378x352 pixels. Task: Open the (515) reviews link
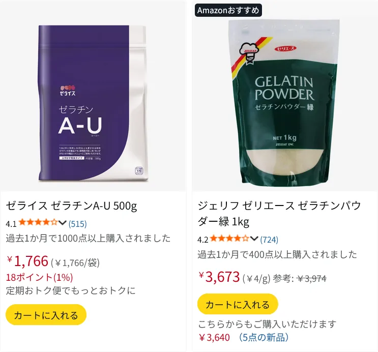pos(78,224)
